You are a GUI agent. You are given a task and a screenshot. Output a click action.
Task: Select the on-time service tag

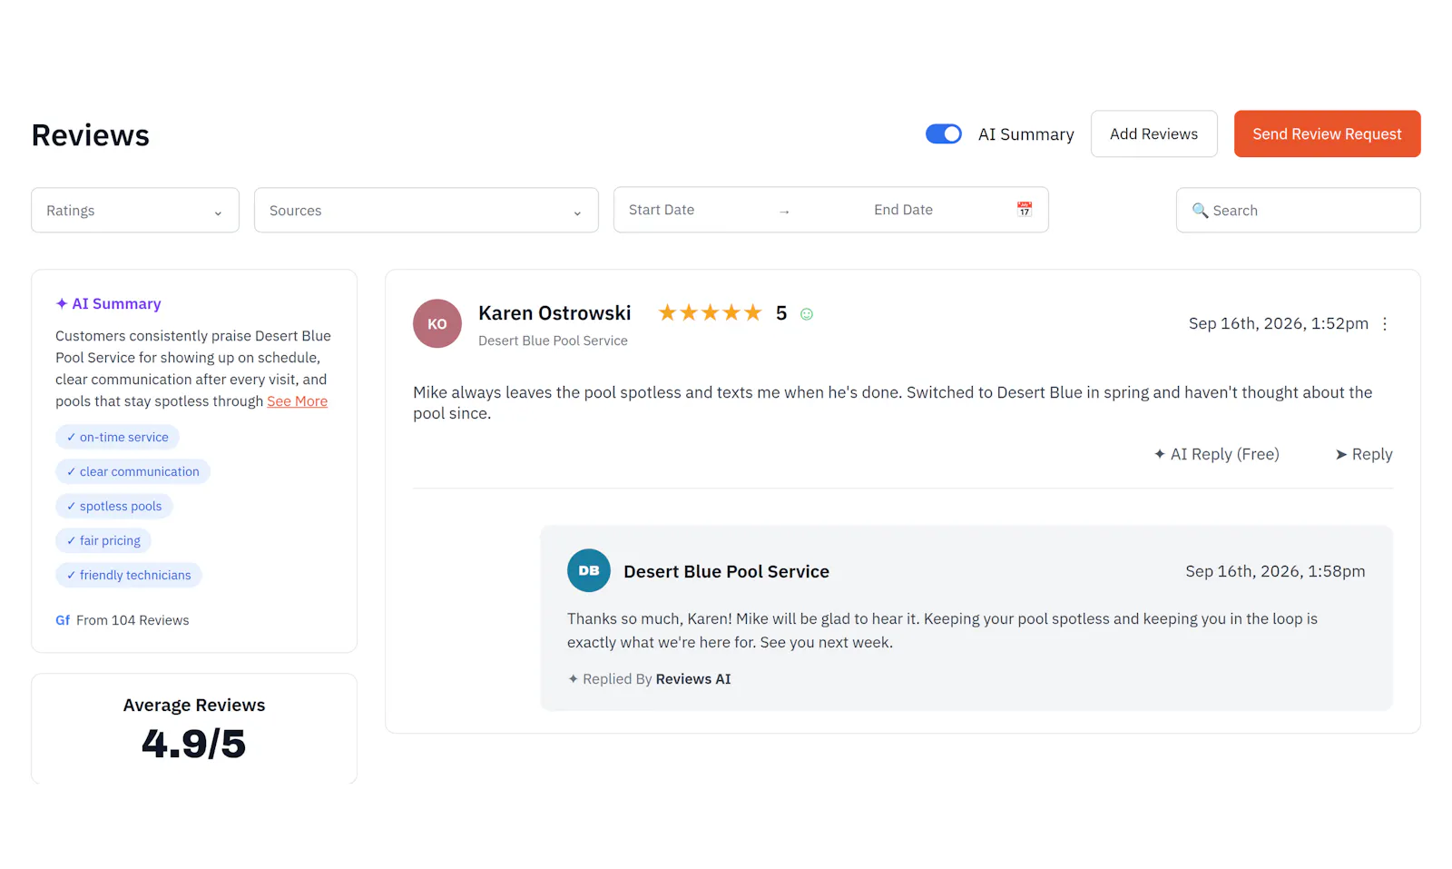point(117,437)
